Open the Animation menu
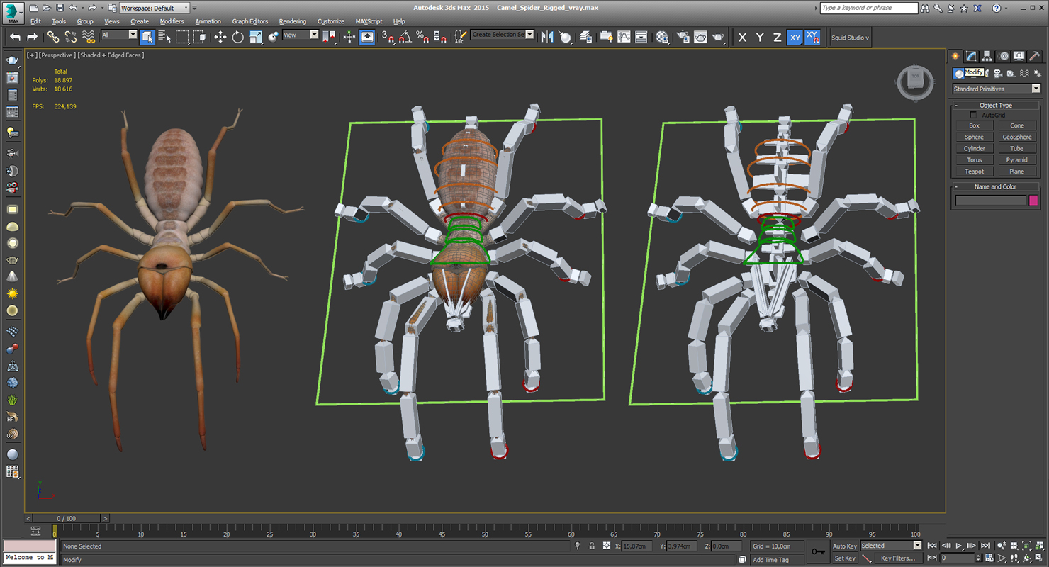The width and height of the screenshot is (1049, 567). (208, 21)
